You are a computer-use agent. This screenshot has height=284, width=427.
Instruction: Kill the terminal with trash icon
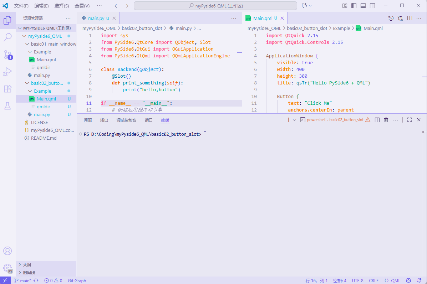[x=386, y=120]
